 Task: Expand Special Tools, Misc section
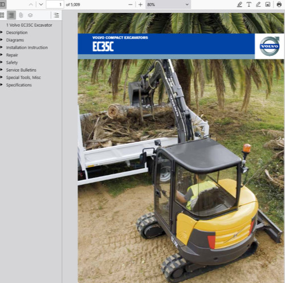(2, 77)
